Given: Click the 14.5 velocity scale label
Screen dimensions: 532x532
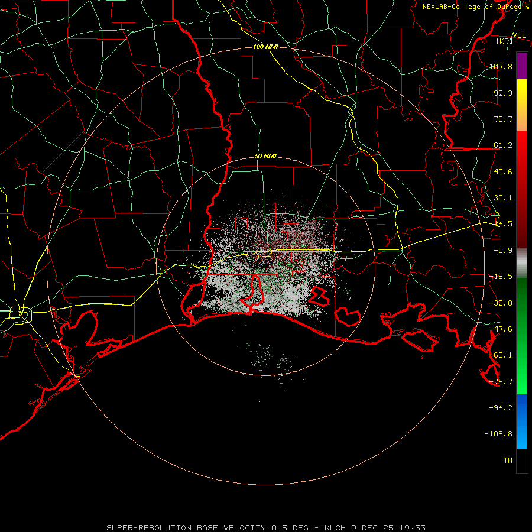Looking at the screenshot, I should (503, 223).
